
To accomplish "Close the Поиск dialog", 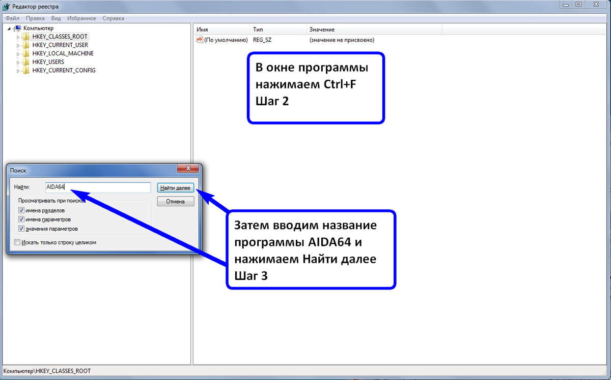I will [188, 169].
